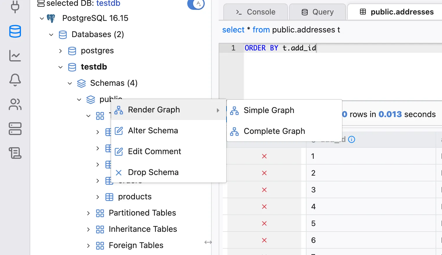This screenshot has height=255, width=442.
Task: Click the Foreign Tables grid icon
Action: (x=100, y=246)
